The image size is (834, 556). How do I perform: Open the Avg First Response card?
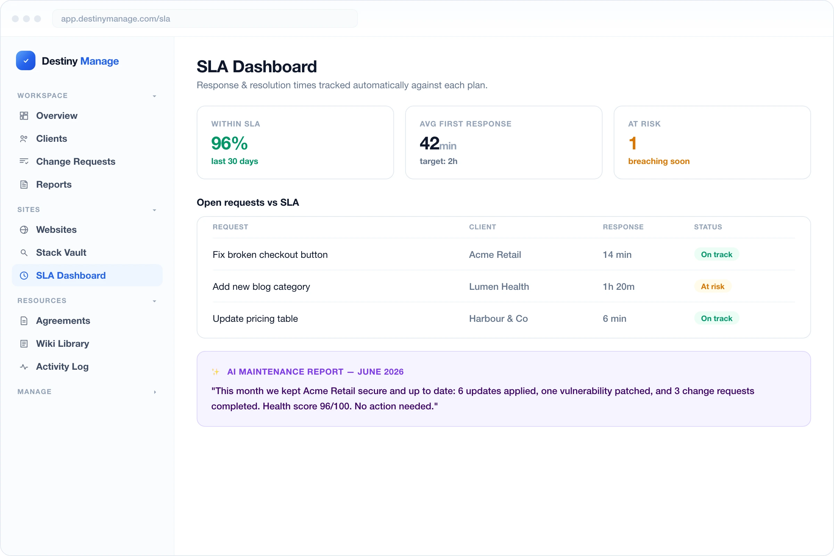504,142
